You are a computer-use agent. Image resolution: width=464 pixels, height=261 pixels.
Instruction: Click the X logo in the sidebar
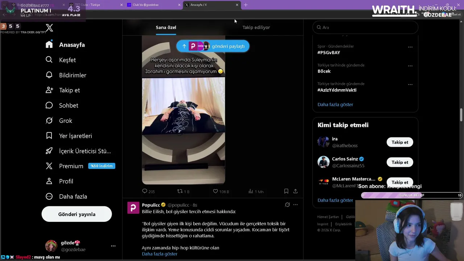49,28
